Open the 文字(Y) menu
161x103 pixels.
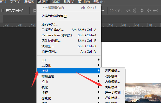[15, 2]
